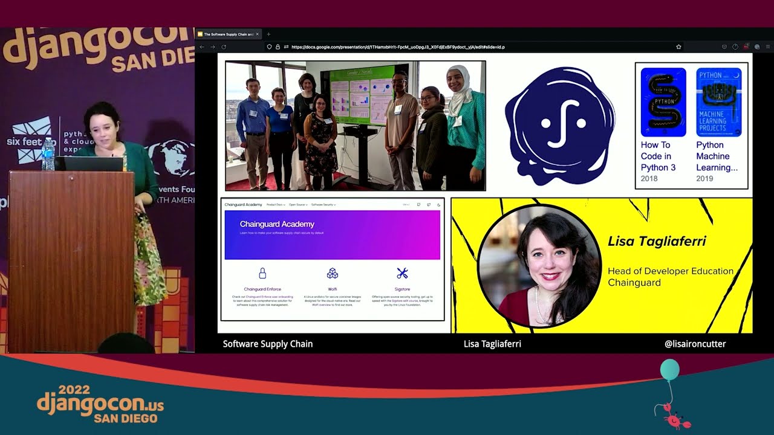Click the Chainguard Enforce heading
This screenshot has width=774, height=435.
point(262,289)
